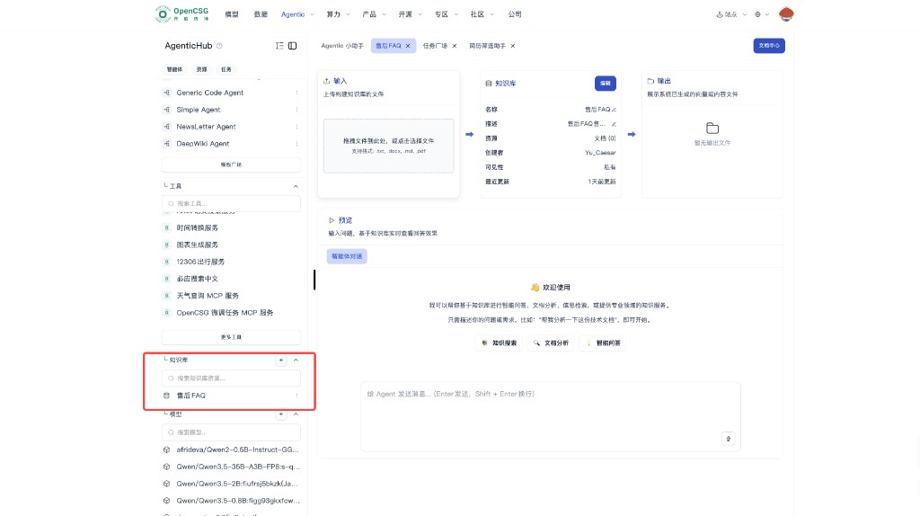
Task: Select DeepWiki Agent in the list
Action: pyautogui.click(x=202, y=144)
